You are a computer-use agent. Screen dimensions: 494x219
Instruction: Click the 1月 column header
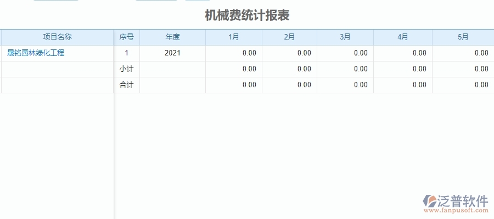click(234, 37)
